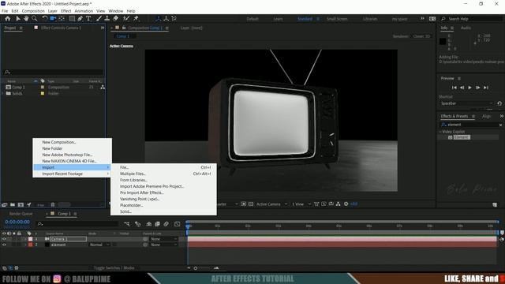Open the Spacebar shortcut dropdown in Preview

tap(466, 103)
